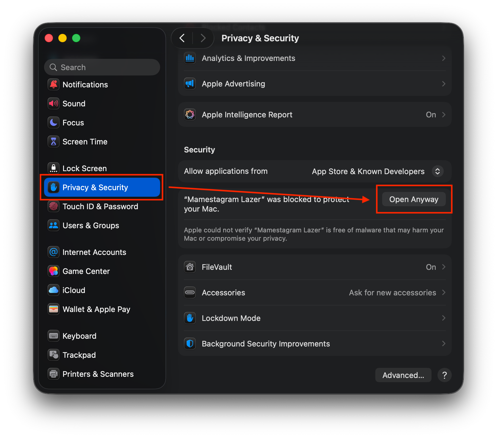Screen dimensions: 497x438
Task: Click the FileVault house icon
Action: 190,267
